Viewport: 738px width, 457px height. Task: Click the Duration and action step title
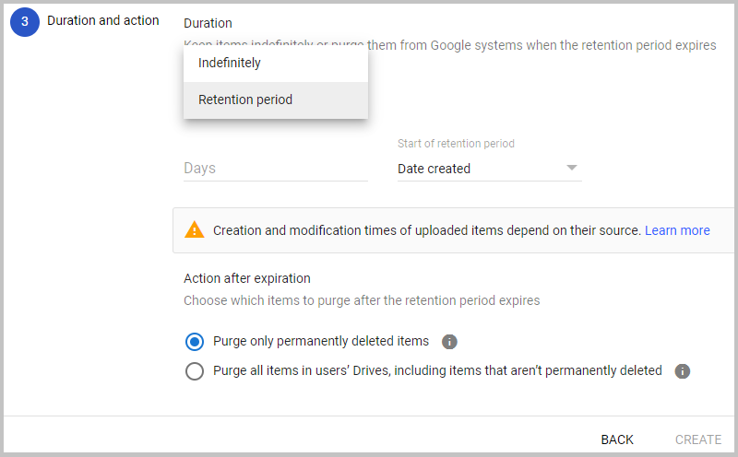102,20
